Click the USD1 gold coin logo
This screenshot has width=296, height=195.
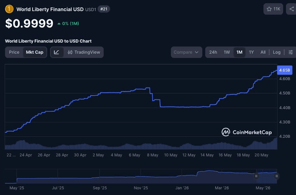[x=9, y=9]
